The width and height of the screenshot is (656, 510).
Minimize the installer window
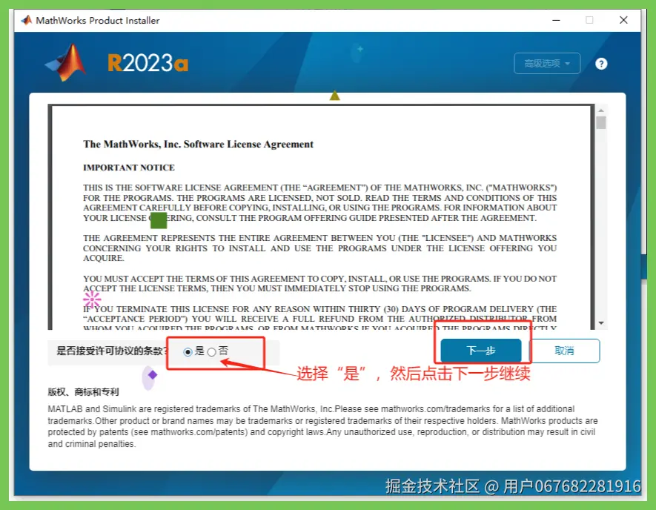click(x=556, y=20)
